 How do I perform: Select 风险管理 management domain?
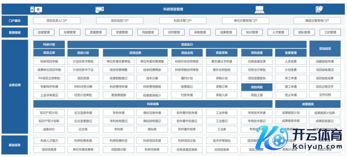[148, 32]
